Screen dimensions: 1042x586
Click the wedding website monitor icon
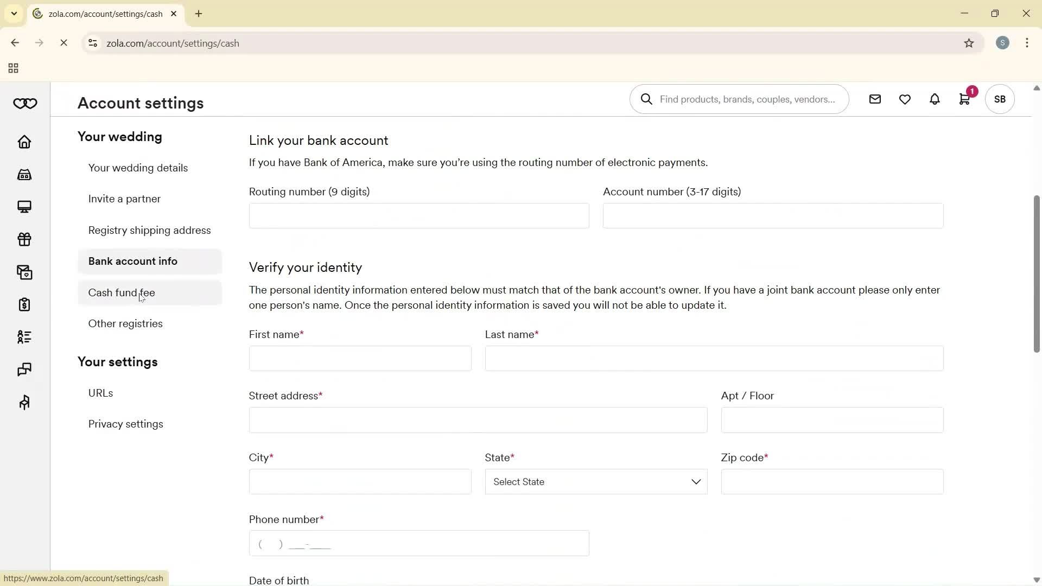tap(24, 207)
